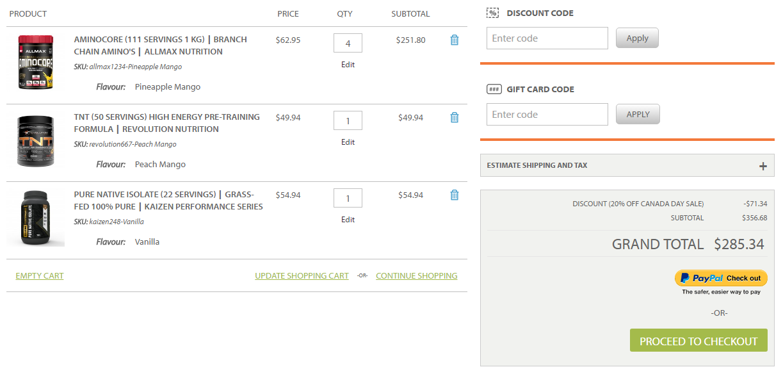View the TNT tub product image

(35, 141)
